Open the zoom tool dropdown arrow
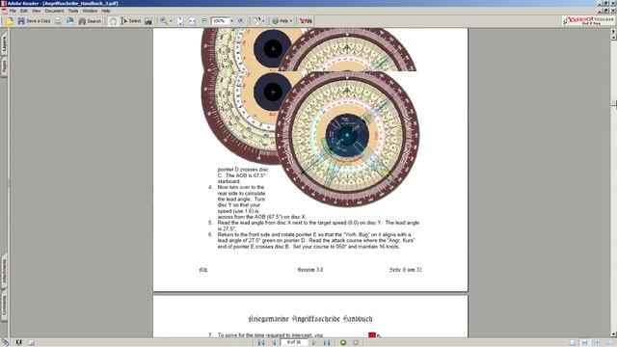 171,21
